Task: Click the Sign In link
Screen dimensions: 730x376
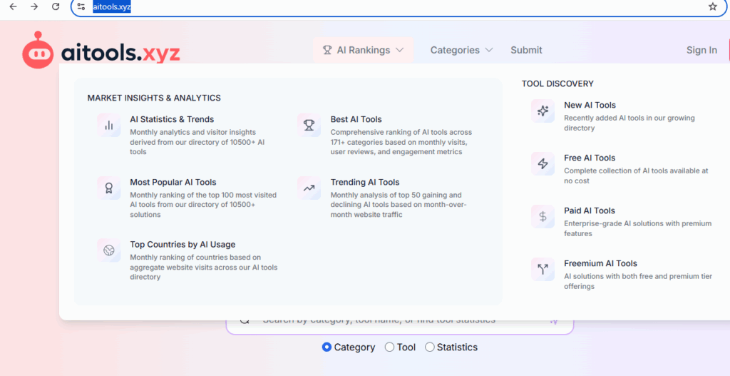Action: [701, 50]
